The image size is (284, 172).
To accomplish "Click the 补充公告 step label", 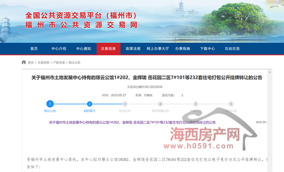I will [x=125, y=111].
